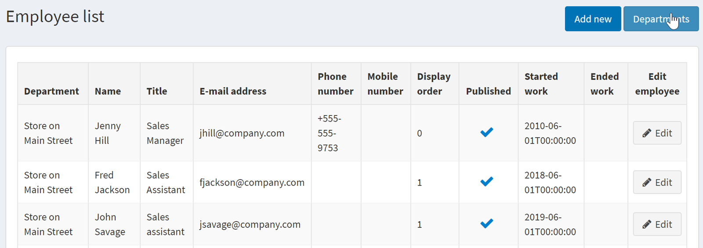Open the Departments page
This screenshot has width=703, height=248.
coord(661,19)
